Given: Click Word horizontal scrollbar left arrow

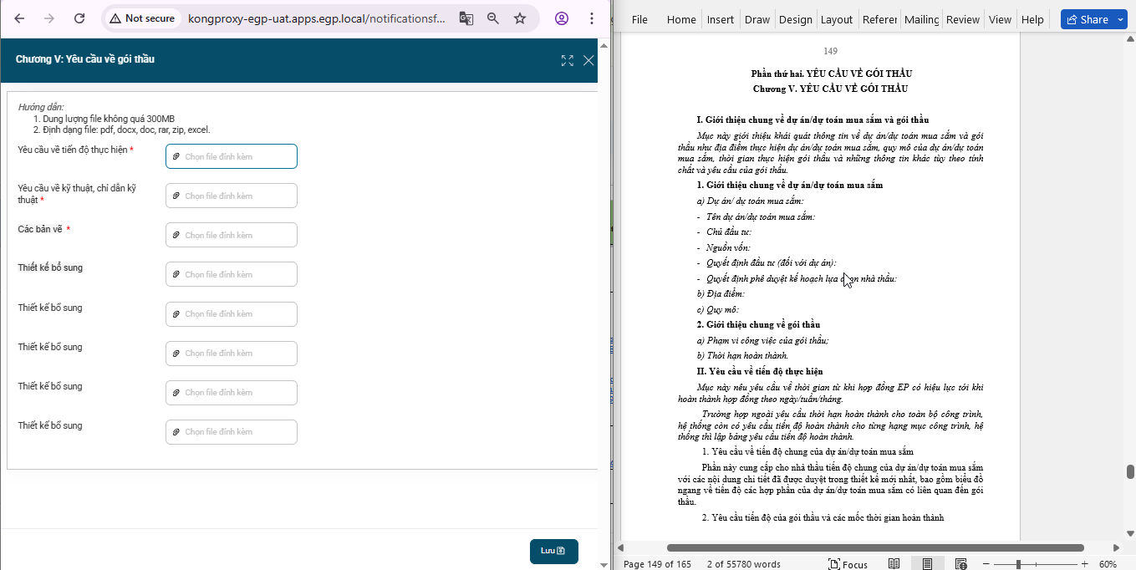Looking at the screenshot, I should click(621, 548).
